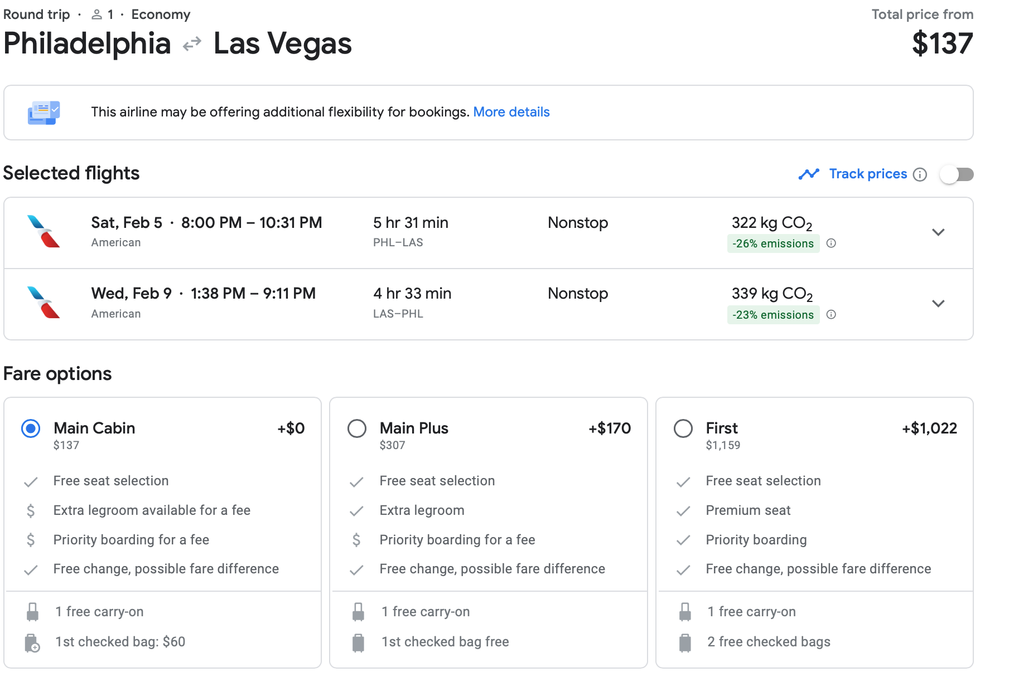Click the -23% emissions badge

point(772,315)
